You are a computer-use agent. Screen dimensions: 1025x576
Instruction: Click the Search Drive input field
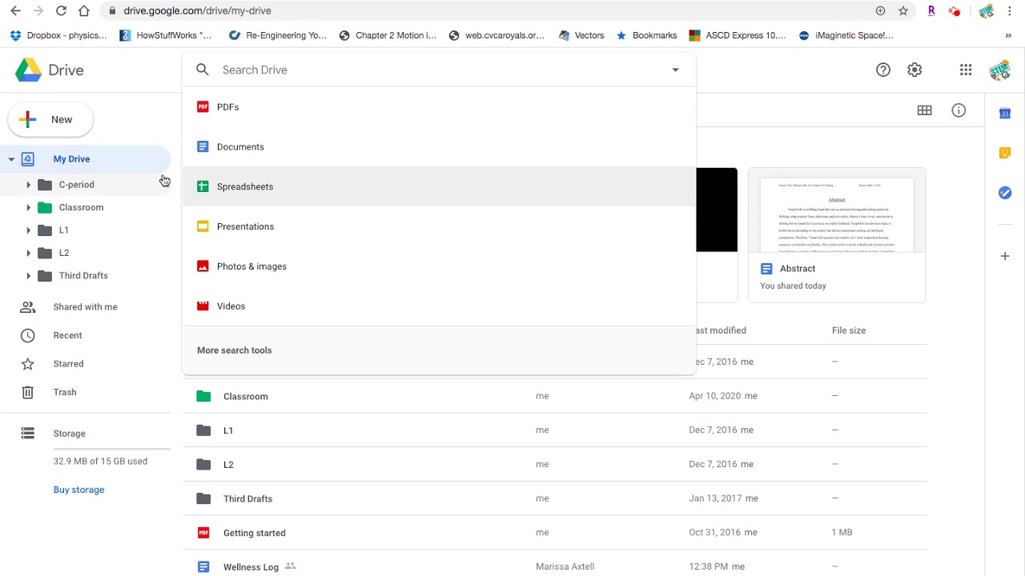pos(439,70)
